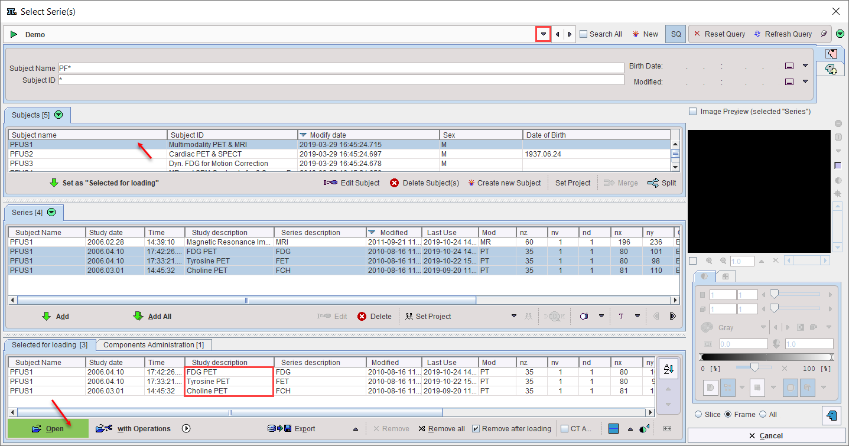Select the Slice radio button
Screen dimensions: 849x446
pos(699,415)
